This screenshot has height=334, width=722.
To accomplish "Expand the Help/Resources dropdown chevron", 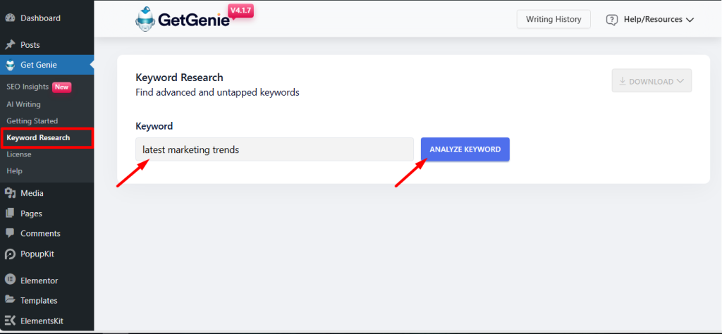I will pyautogui.click(x=690, y=20).
